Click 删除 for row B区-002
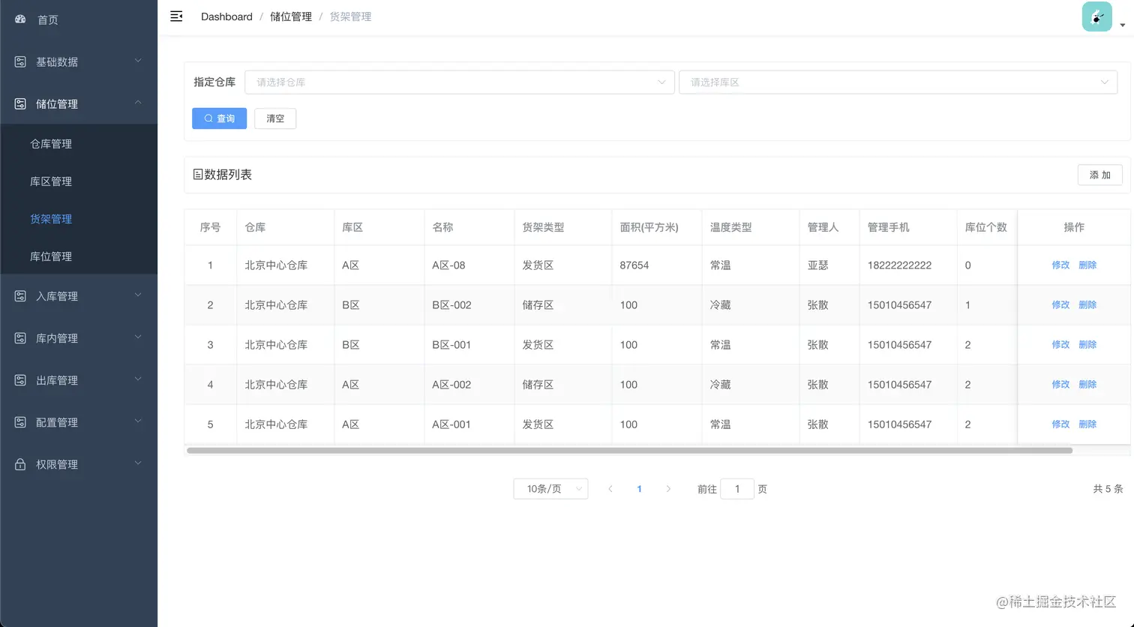This screenshot has height=627, width=1134. (x=1087, y=304)
